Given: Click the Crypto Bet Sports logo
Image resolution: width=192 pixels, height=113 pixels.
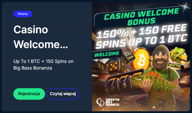Looking at the screenshot, I should click(108, 102).
